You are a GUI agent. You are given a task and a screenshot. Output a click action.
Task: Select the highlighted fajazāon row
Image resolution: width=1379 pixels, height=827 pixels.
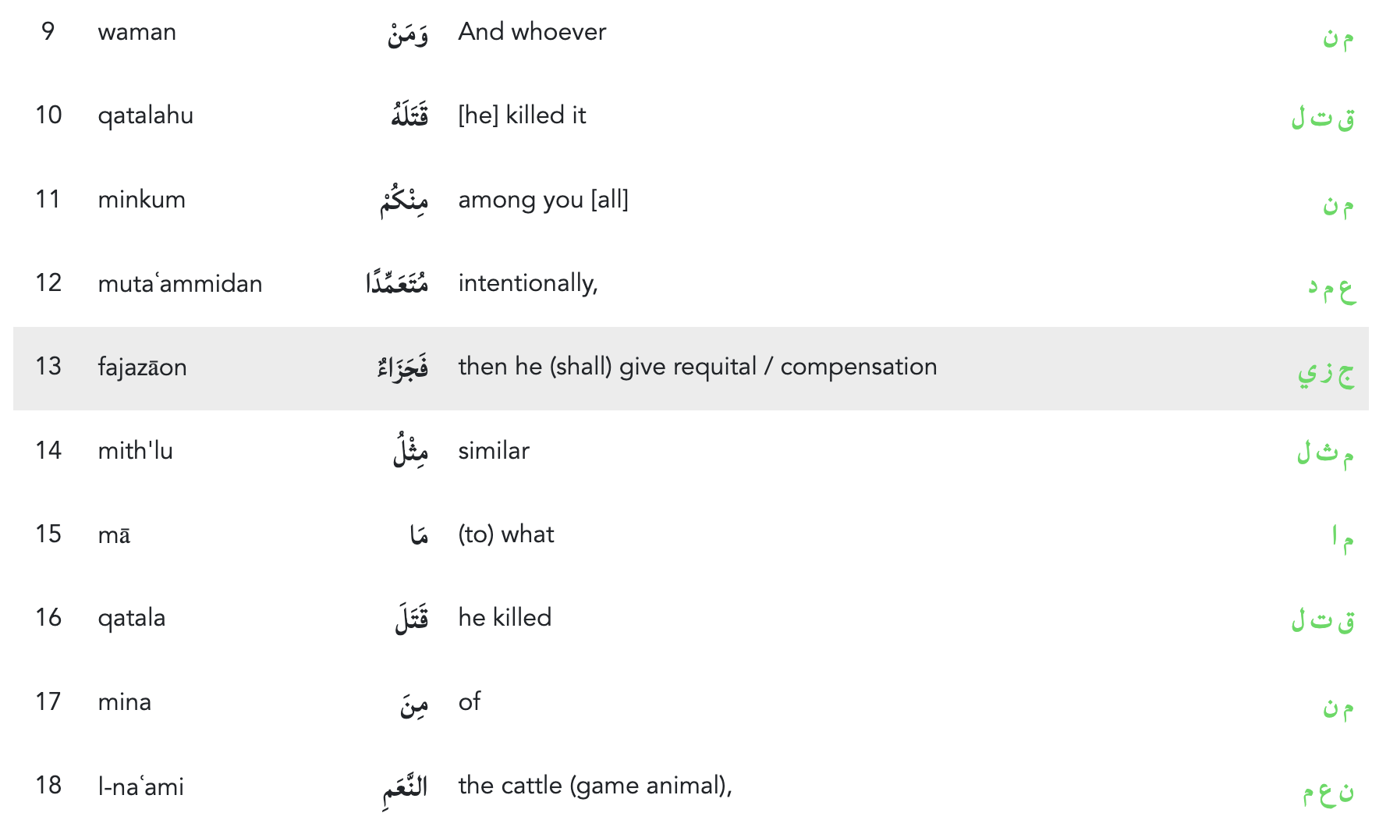pos(689,368)
